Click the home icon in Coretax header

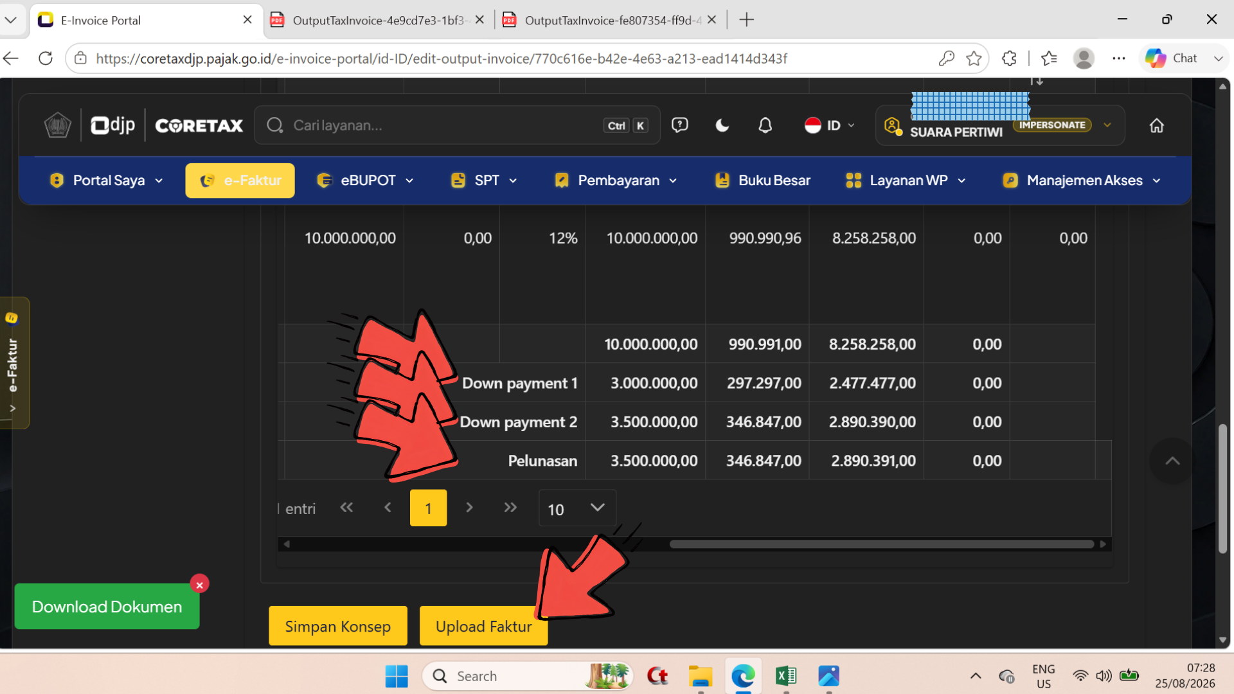(x=1156, y=125)
